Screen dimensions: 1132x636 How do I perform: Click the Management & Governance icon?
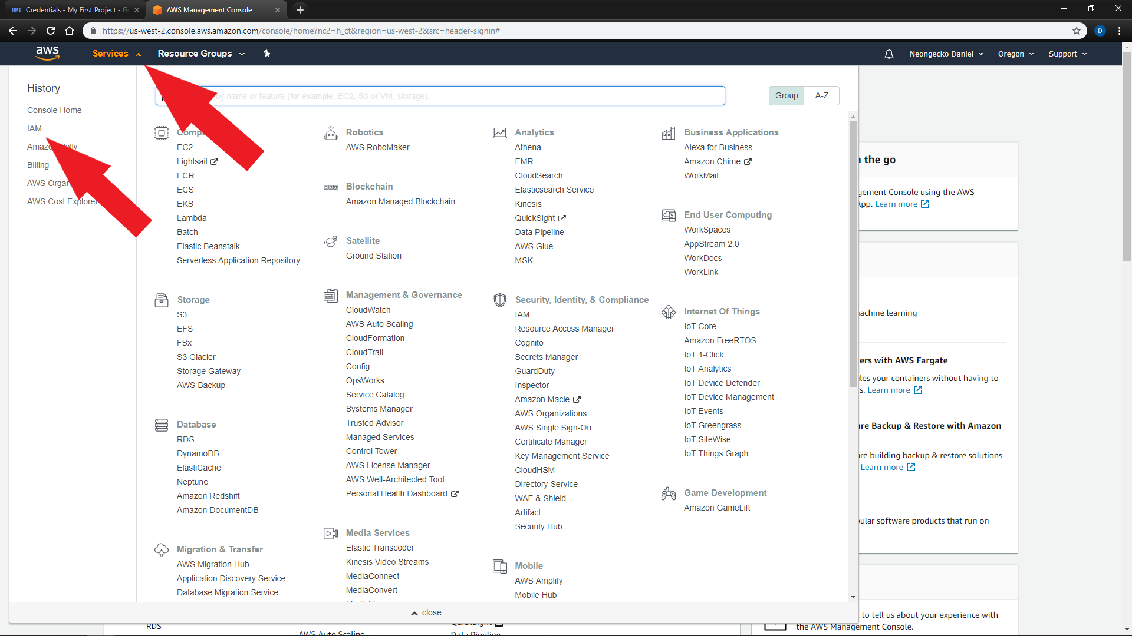[x=331, y=296]
